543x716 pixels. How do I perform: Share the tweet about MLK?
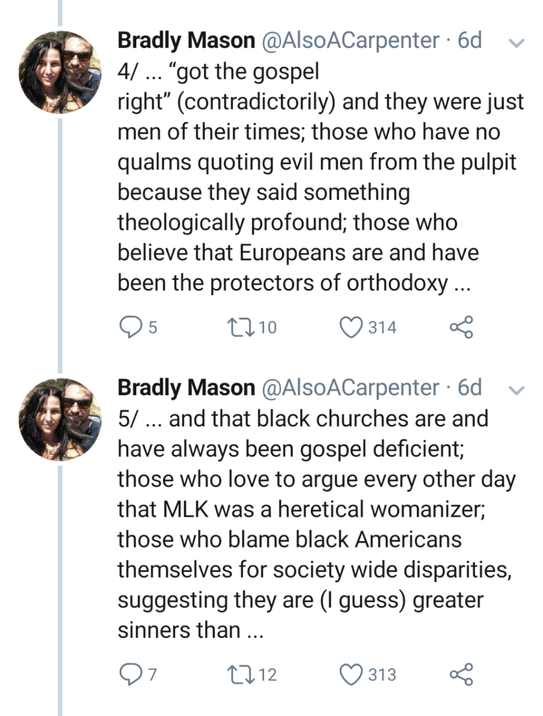click(x=461, y=674)
